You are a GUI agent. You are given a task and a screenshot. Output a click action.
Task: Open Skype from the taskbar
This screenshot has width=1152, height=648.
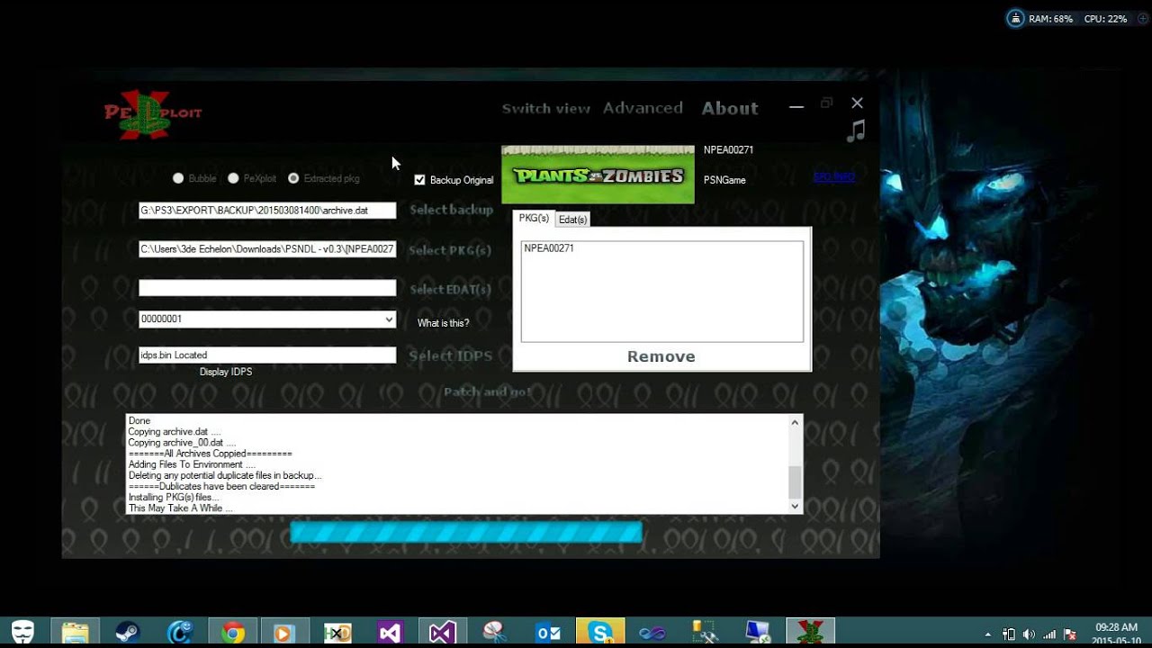pyautogui.click(x=600, y=633)
